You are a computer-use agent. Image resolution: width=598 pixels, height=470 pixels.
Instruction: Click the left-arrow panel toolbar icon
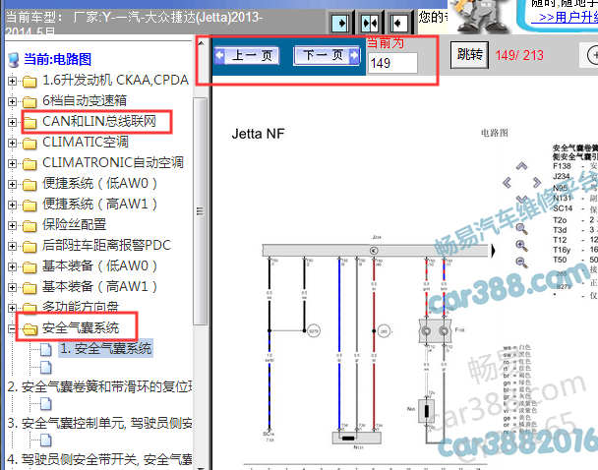pyautogui.click(x=398, y=24)
